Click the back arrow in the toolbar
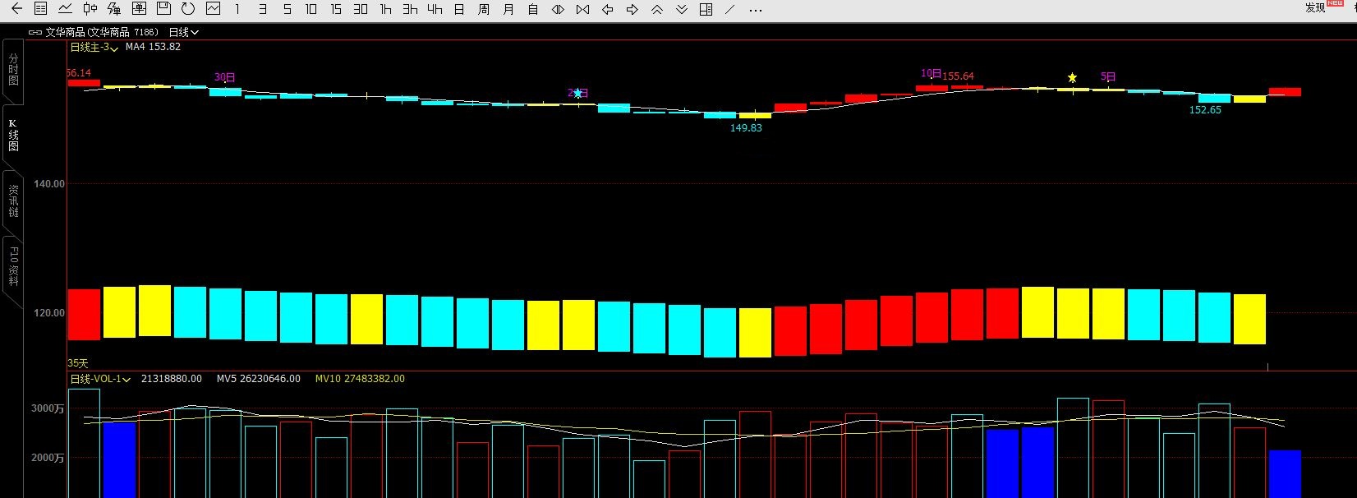This screenshot has height=498, width=1357. pyautogui.click(x=16, y=9)
